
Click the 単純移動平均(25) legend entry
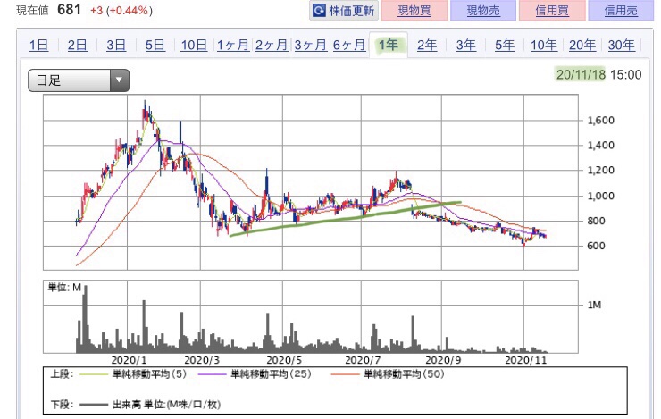click(x=271, y=374)
